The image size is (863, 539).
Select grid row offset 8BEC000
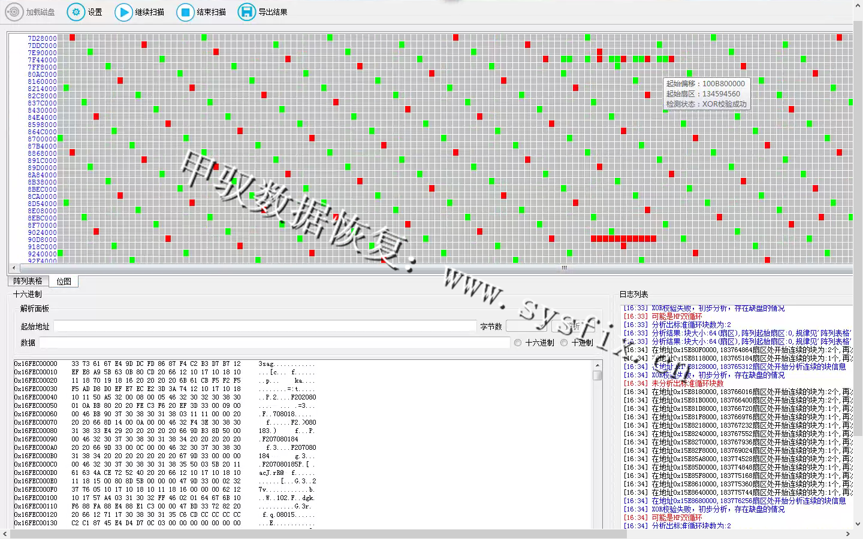click(x=42, y=189)
